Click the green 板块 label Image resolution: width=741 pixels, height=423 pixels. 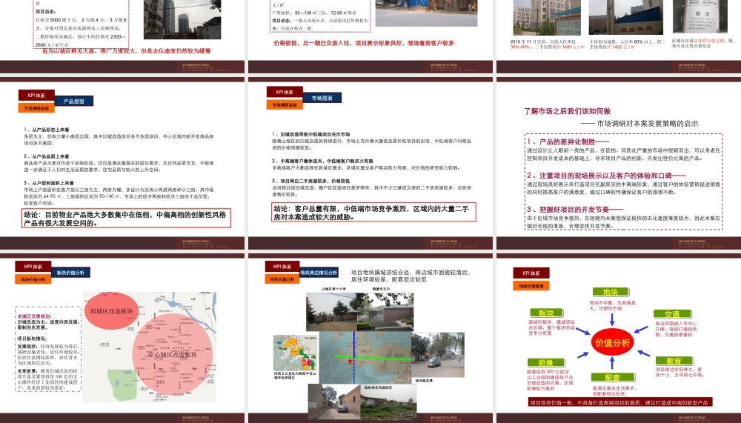pyautogui.click(x=546, y=313)
